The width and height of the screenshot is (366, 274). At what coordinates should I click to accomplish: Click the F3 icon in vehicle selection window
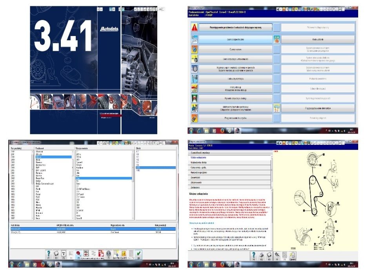pyautogui.click(x=64, y=254)
